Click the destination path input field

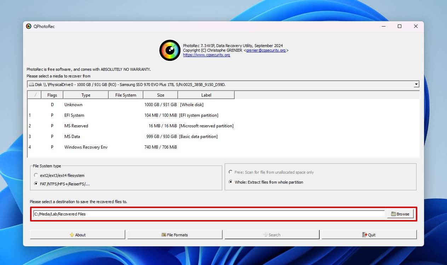pyautogui.click(x=209, y=214)
